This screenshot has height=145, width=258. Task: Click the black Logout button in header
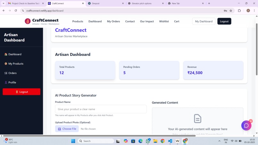pyautogui.click(x=224, y=21)
